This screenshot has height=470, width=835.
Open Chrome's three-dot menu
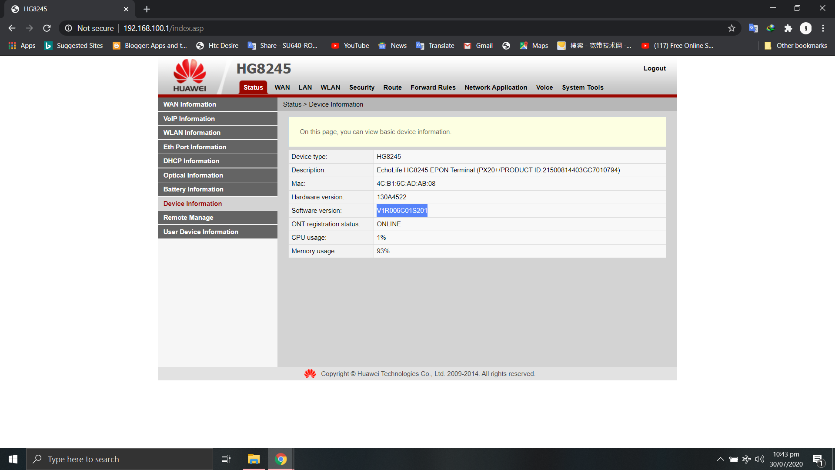pos(823,28)
